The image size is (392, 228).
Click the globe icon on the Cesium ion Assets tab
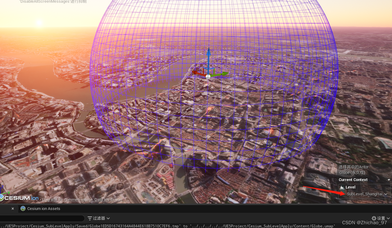coord(23,208)
